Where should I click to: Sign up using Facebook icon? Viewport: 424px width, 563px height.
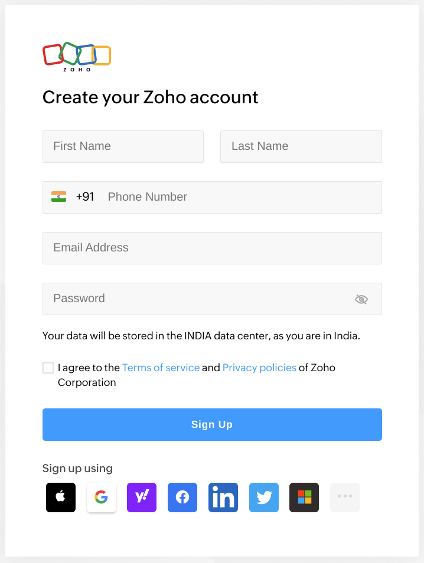tap(182, 497)
